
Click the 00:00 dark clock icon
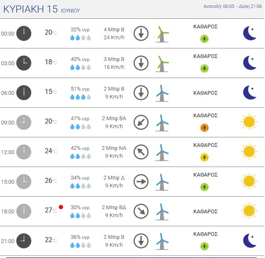click(x=24, y=33)
